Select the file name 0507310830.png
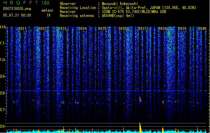210x133 pixels. (x=17, y=9)
